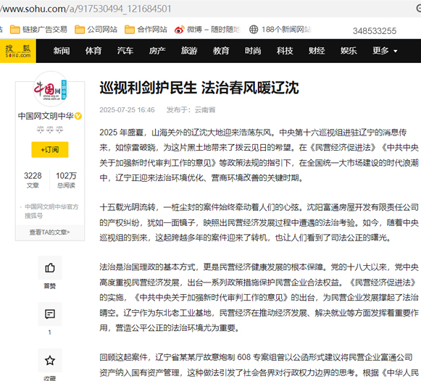The height and width of the screenshot is (381, 421).
Task: Subscribe with the +订阅 button
Action: click(50, 149)
